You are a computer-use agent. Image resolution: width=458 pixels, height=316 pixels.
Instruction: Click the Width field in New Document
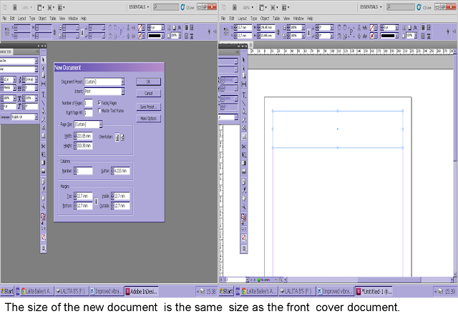click(x=83, y=136)
